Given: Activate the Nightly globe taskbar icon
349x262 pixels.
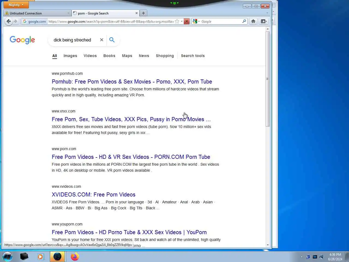Looking at the screenshot, I should [x=57, y=257].
